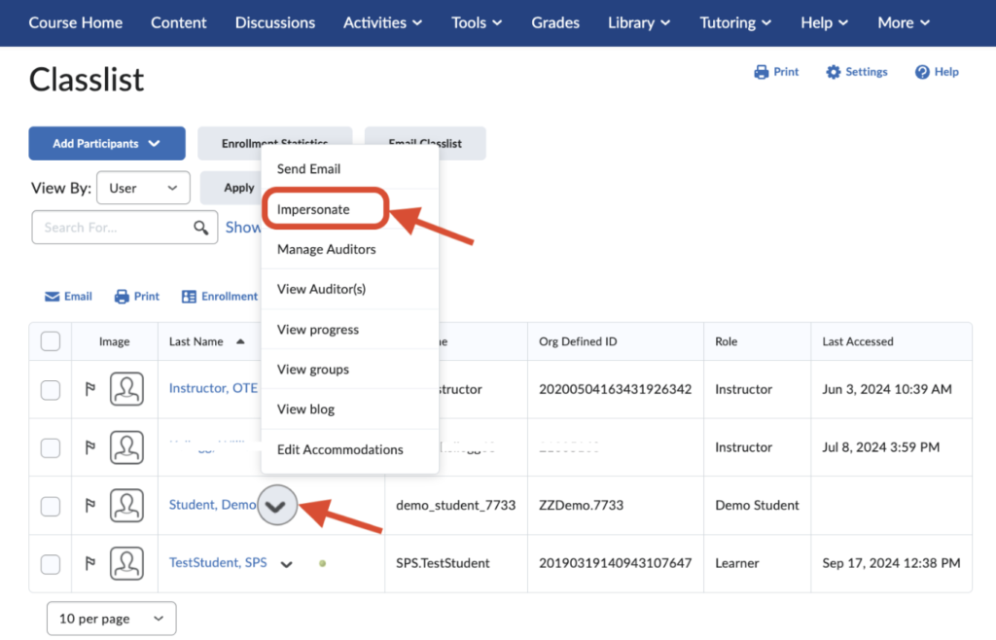
Task: Click flag in the Jul 8, 2024 row
Action: [x=90, y=447]
